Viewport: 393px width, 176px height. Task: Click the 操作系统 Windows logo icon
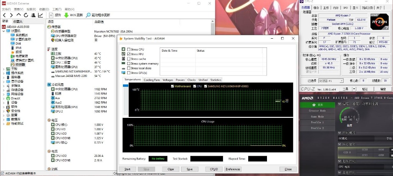[8, 73]
